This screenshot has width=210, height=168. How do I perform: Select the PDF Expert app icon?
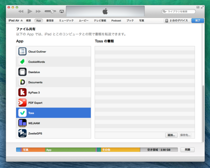click(x=22, y=103)
